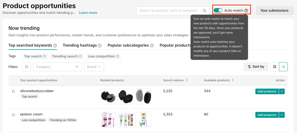Switch to grid view layout
297x133 pixels.
tap(275, 67)
